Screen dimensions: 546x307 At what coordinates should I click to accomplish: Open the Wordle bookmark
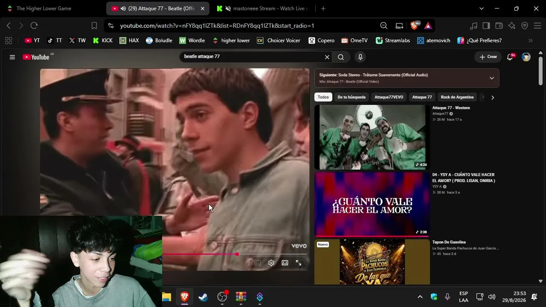click(192, 41)
